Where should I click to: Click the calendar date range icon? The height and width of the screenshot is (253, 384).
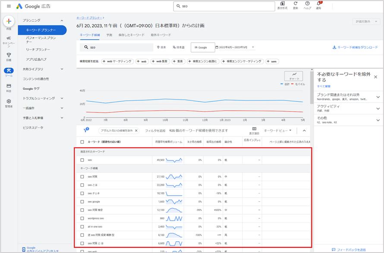[x=217, y=47]
